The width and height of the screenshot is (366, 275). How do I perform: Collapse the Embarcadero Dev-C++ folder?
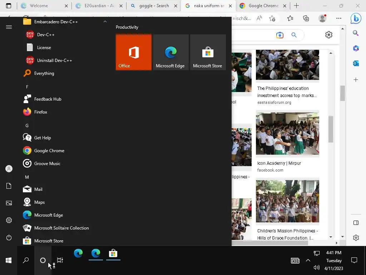105,21
